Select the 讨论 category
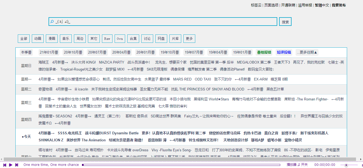This screenshot has height=168, width=363. click(x=147, y=38)
